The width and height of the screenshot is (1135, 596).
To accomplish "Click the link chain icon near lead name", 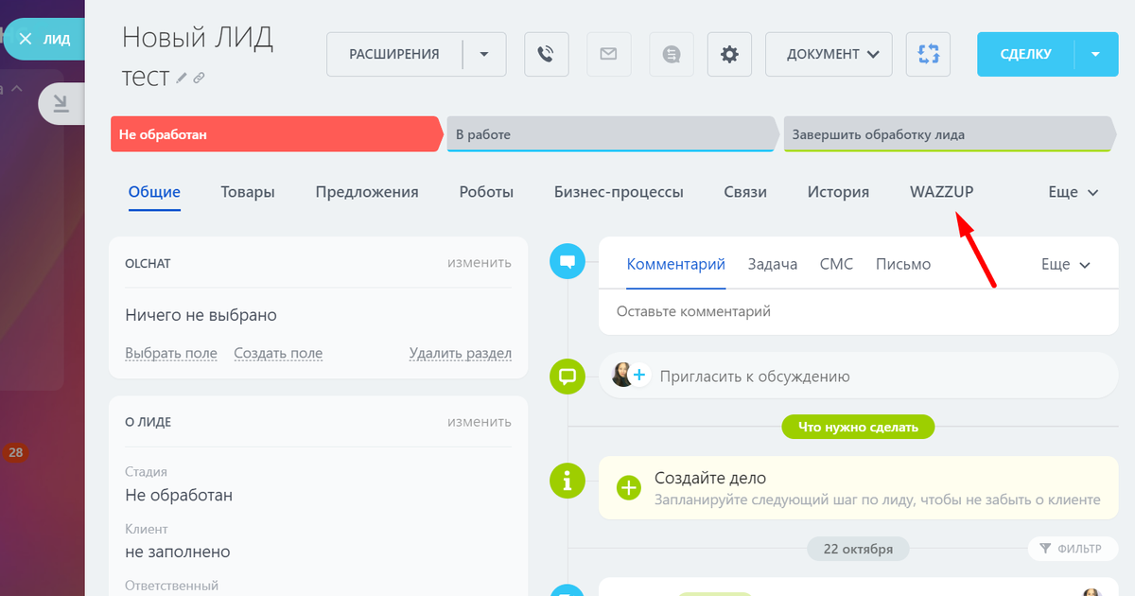I will [x=199, y=78].
